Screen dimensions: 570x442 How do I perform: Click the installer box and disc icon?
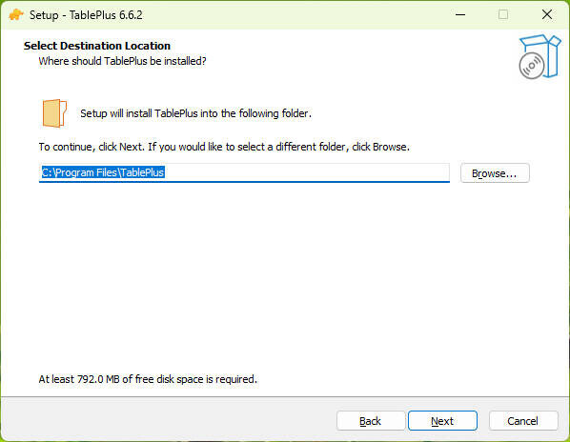tap(539, 56)
